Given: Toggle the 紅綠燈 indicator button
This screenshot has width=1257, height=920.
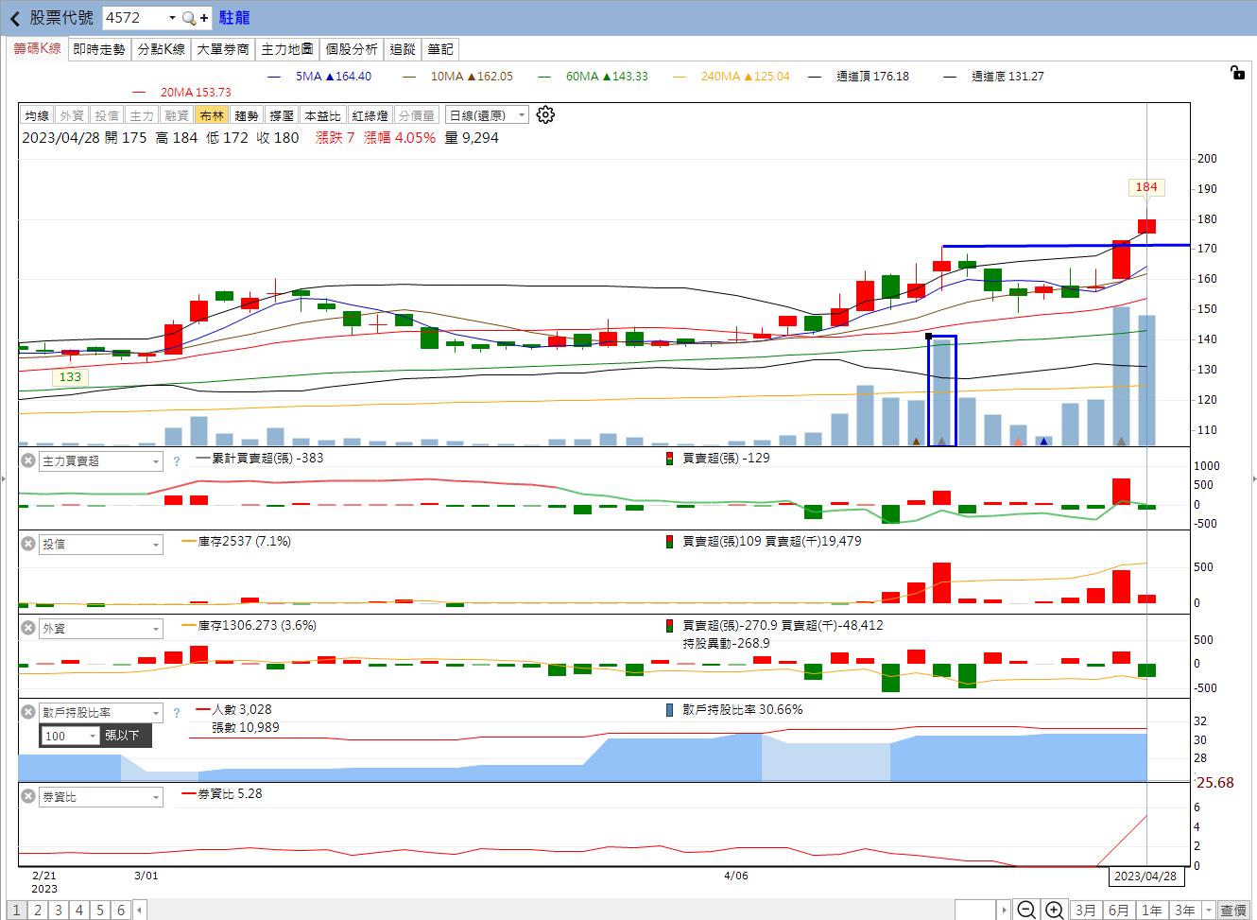Looking at the screenshot, I should (370, 115).
